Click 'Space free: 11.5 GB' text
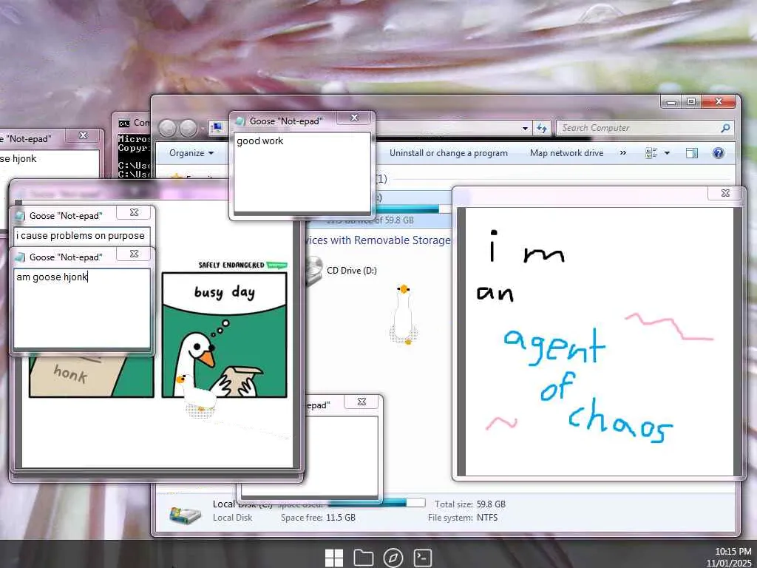 point(318,517)
